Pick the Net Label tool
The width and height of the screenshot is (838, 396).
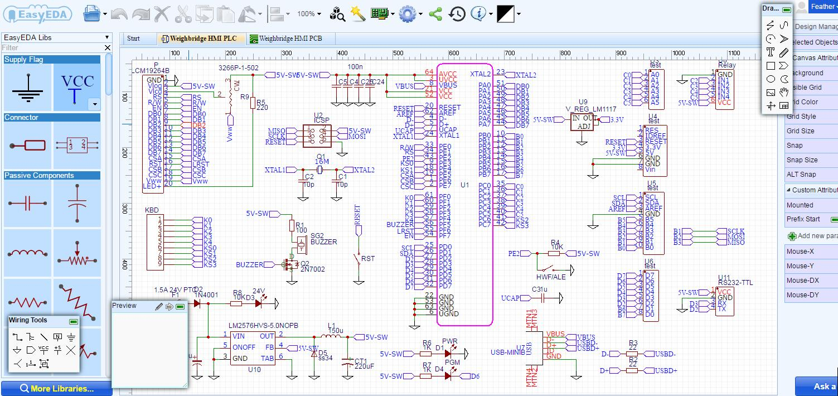click(57, 337)
